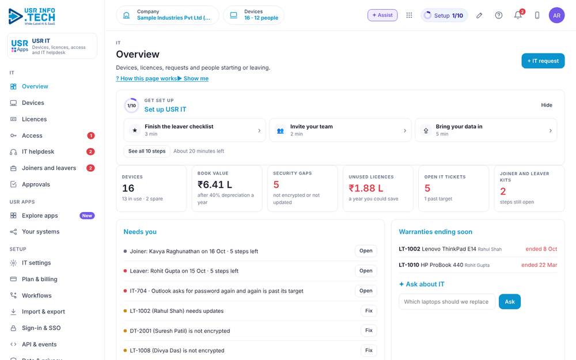Click the apps grid icon in header

[x=409, y=16]
